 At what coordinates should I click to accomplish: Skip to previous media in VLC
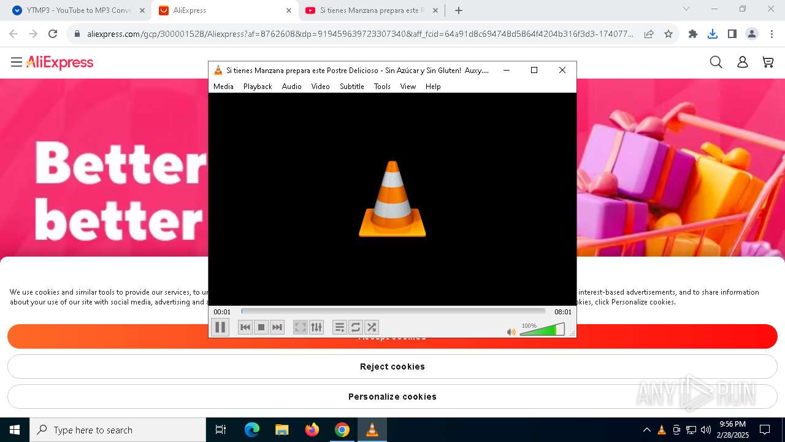pos(245,327)
